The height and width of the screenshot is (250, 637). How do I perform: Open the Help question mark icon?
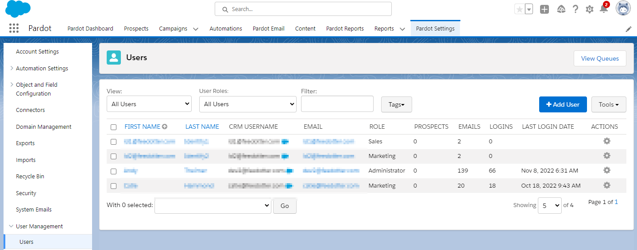575,9
